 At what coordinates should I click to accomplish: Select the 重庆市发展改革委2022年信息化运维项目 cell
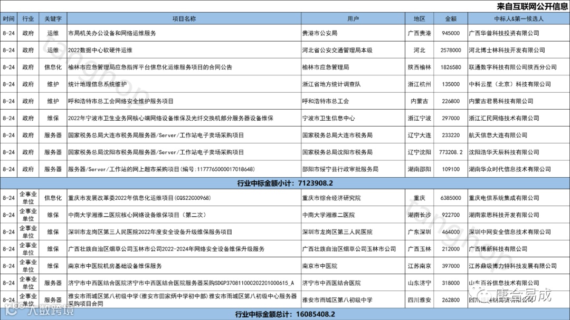click(184, 198)
